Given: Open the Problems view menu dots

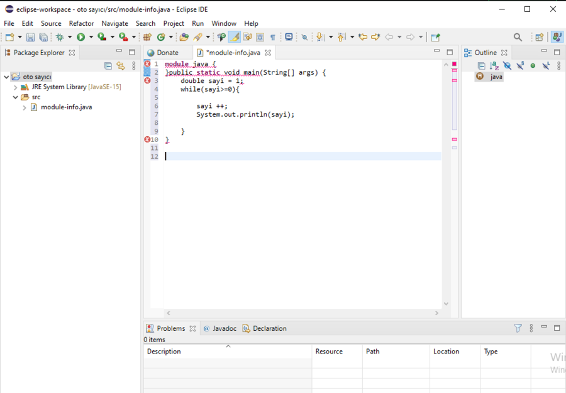Looking at the screenshot, I should 531,328.
